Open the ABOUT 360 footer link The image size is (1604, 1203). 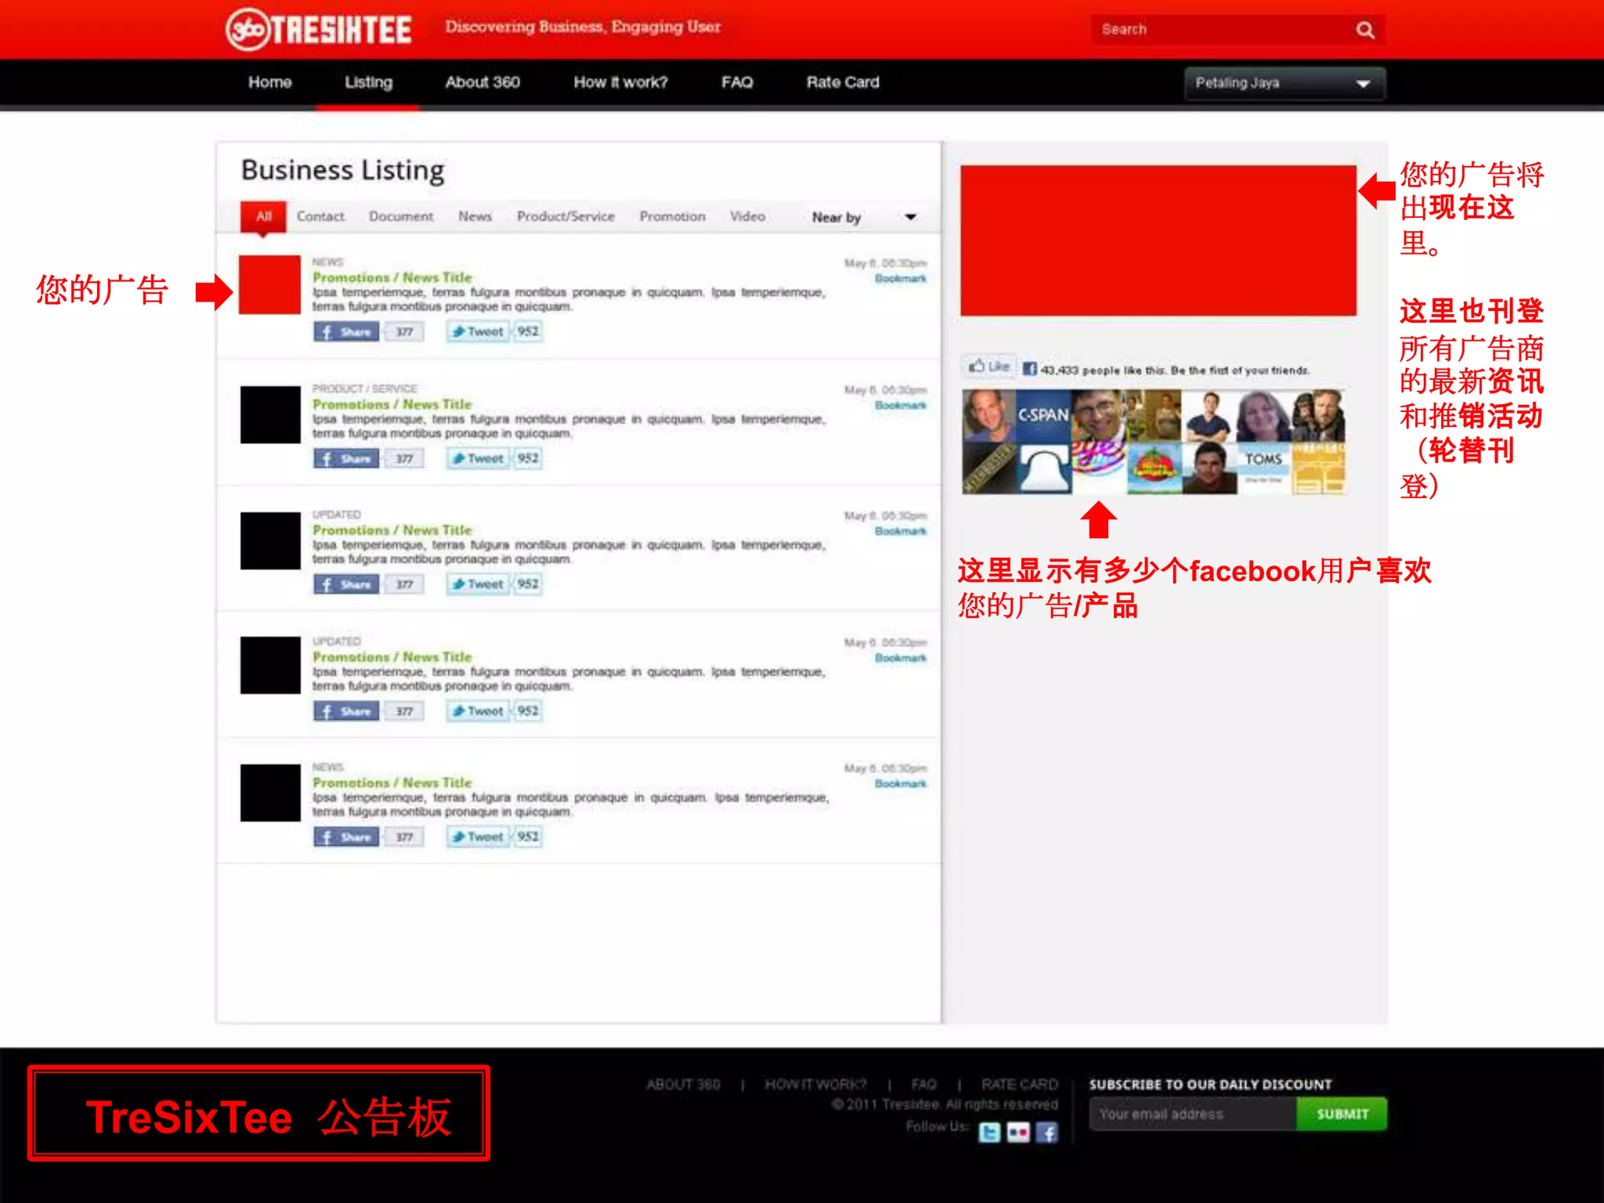(683, 1085)
